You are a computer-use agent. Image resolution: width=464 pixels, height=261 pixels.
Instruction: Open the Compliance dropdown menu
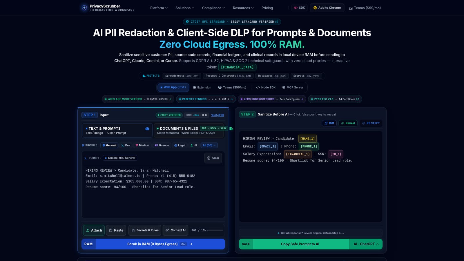point(213,8)
